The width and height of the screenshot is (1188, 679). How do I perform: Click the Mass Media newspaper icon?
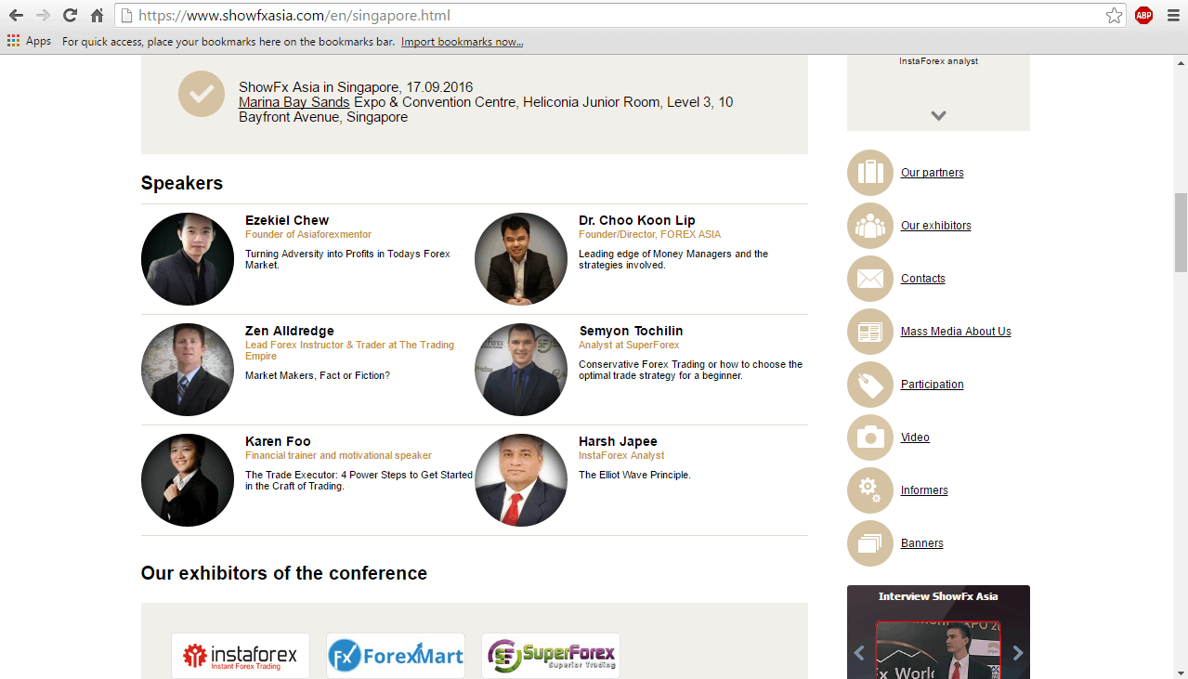(x=870, y=332)
